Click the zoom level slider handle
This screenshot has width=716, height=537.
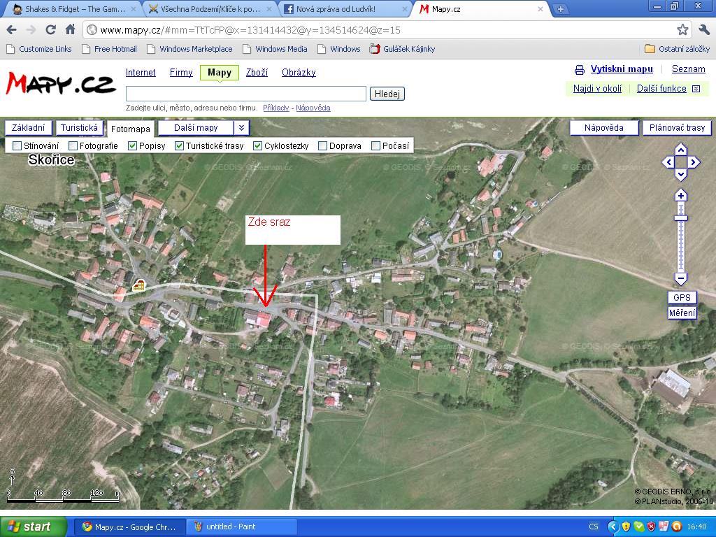tap(681, 218)
